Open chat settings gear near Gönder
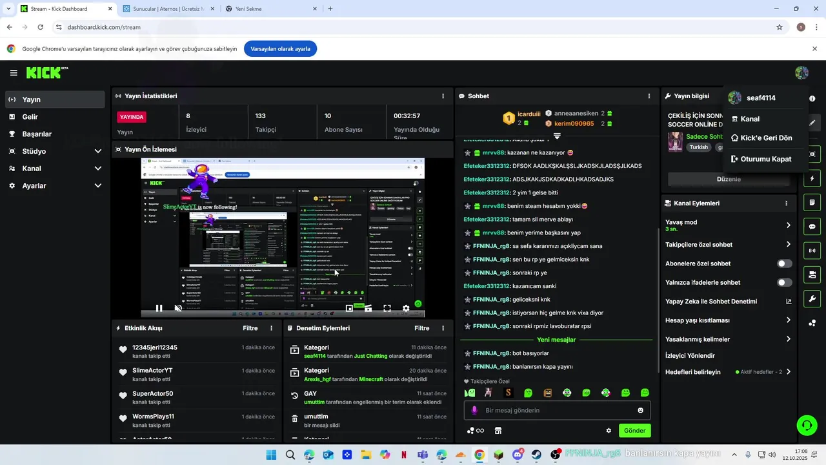Viewport: 826px width, 465px height. 608,431
